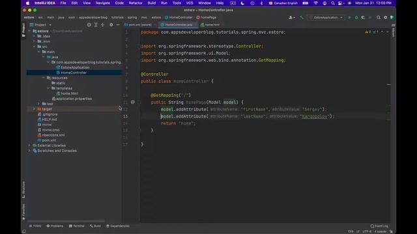Click the gutter icon beside homePage method
This screenshot has height=234, width=417.
(x=133, y=102)
